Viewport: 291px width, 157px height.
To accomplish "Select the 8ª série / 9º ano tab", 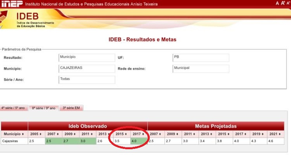I will 44,108.
